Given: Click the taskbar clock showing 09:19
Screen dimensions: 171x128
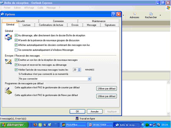Looking at the screenshot, I should pos(165,125).
